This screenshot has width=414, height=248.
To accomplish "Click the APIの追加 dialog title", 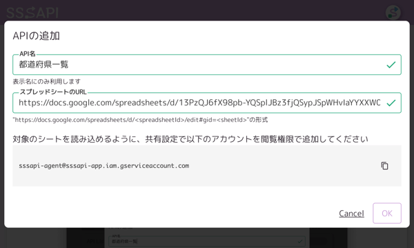I will pos(36,36).
